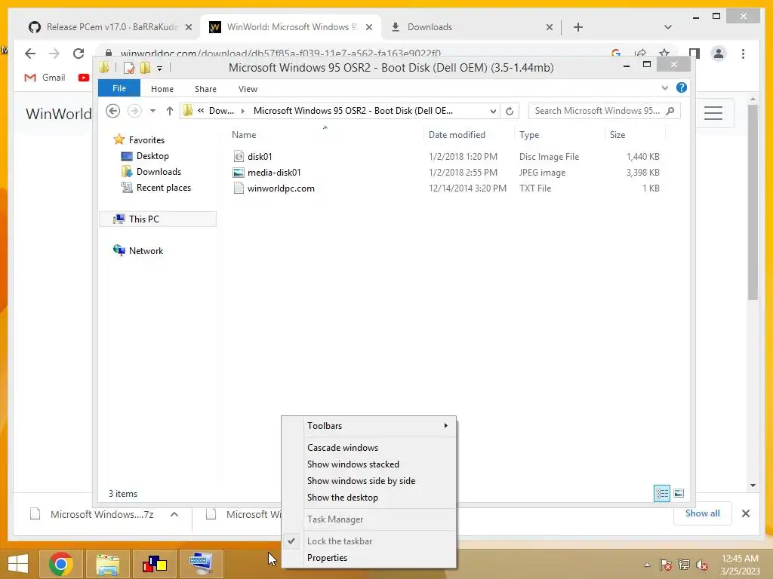Choose Cascade windows from context menu
This screenshot has width=773, height=579.
tap(368, 448)
